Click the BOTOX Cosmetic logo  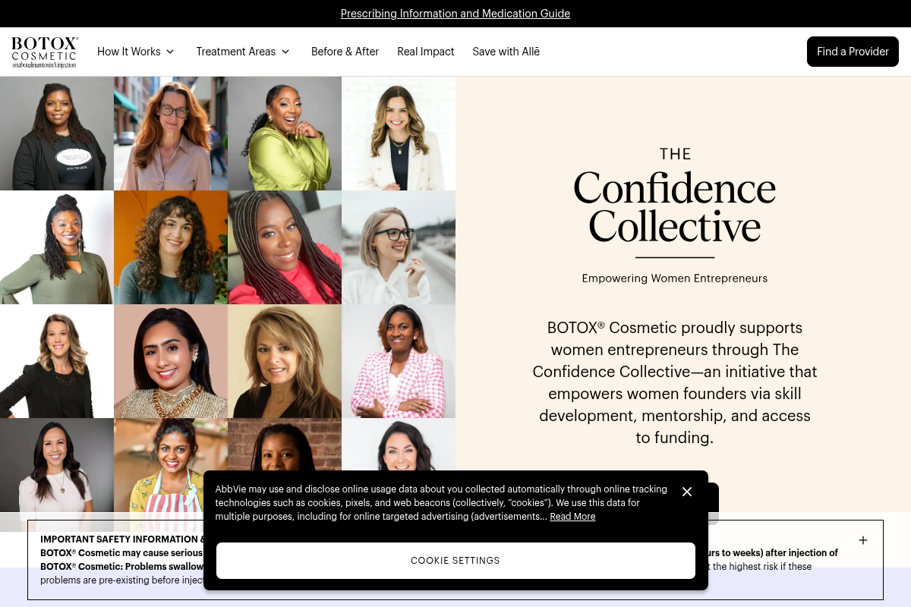[45, 52]
